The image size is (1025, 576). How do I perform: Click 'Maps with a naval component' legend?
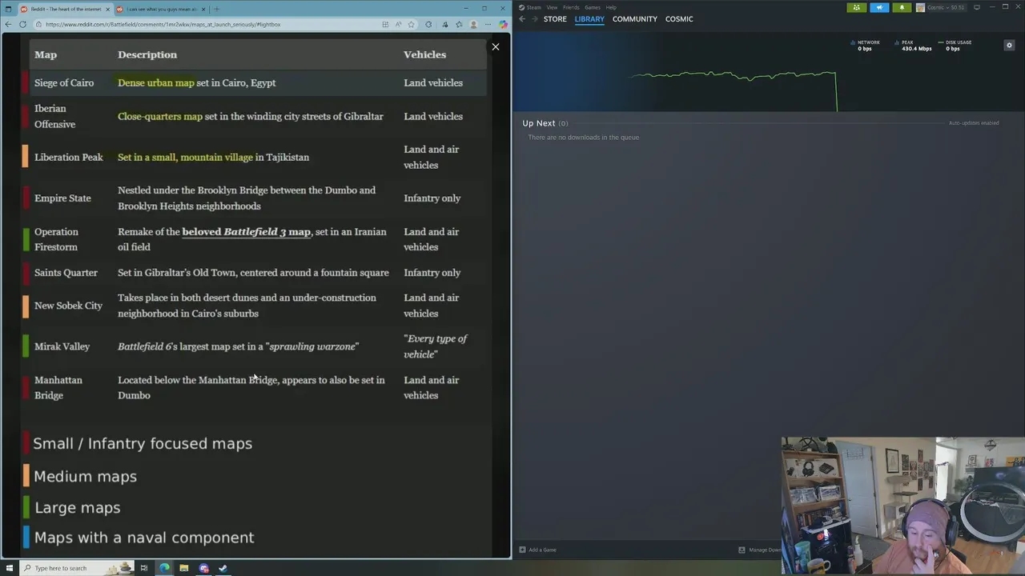tap(144, 538)
